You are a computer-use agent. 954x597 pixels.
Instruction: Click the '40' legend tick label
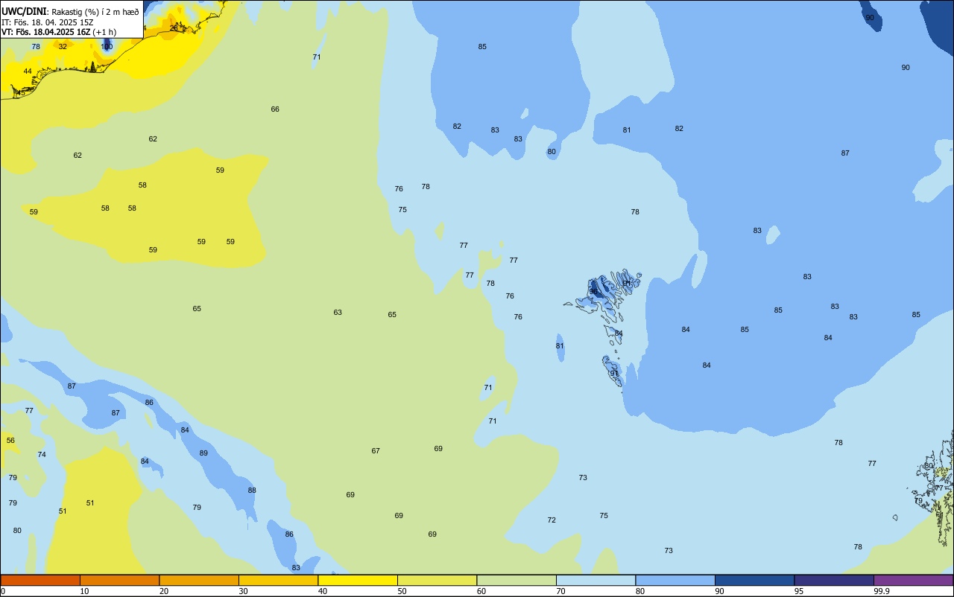coord(323,591)
